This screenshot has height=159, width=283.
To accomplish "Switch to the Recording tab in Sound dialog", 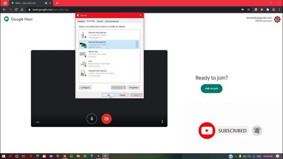I will click(x=91, y=21).
